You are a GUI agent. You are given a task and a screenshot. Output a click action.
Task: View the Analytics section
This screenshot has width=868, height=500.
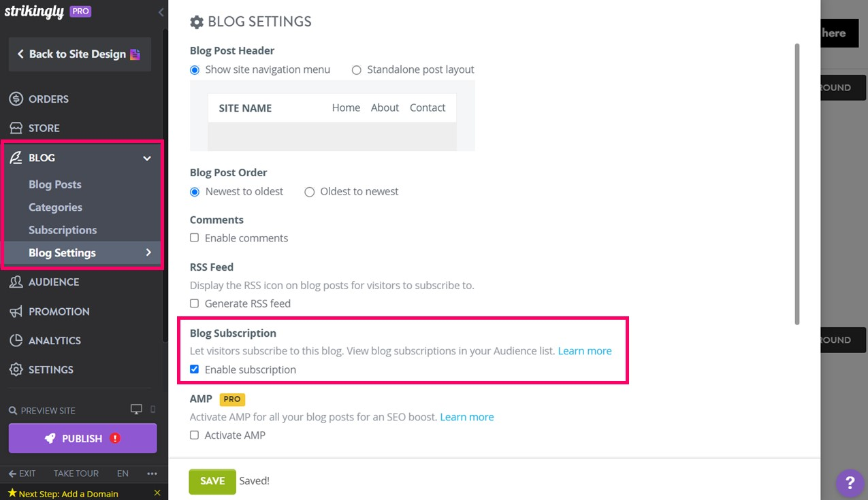pyautogui.click(x=56, y=340)
